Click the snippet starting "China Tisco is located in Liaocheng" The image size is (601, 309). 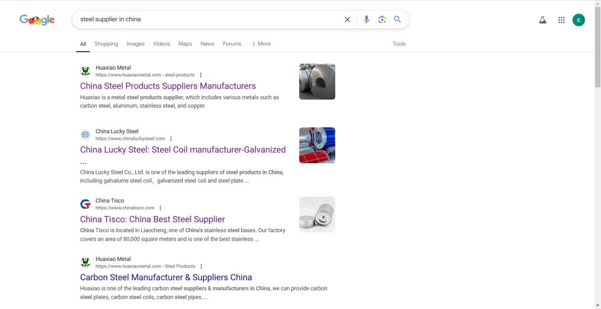183,235
